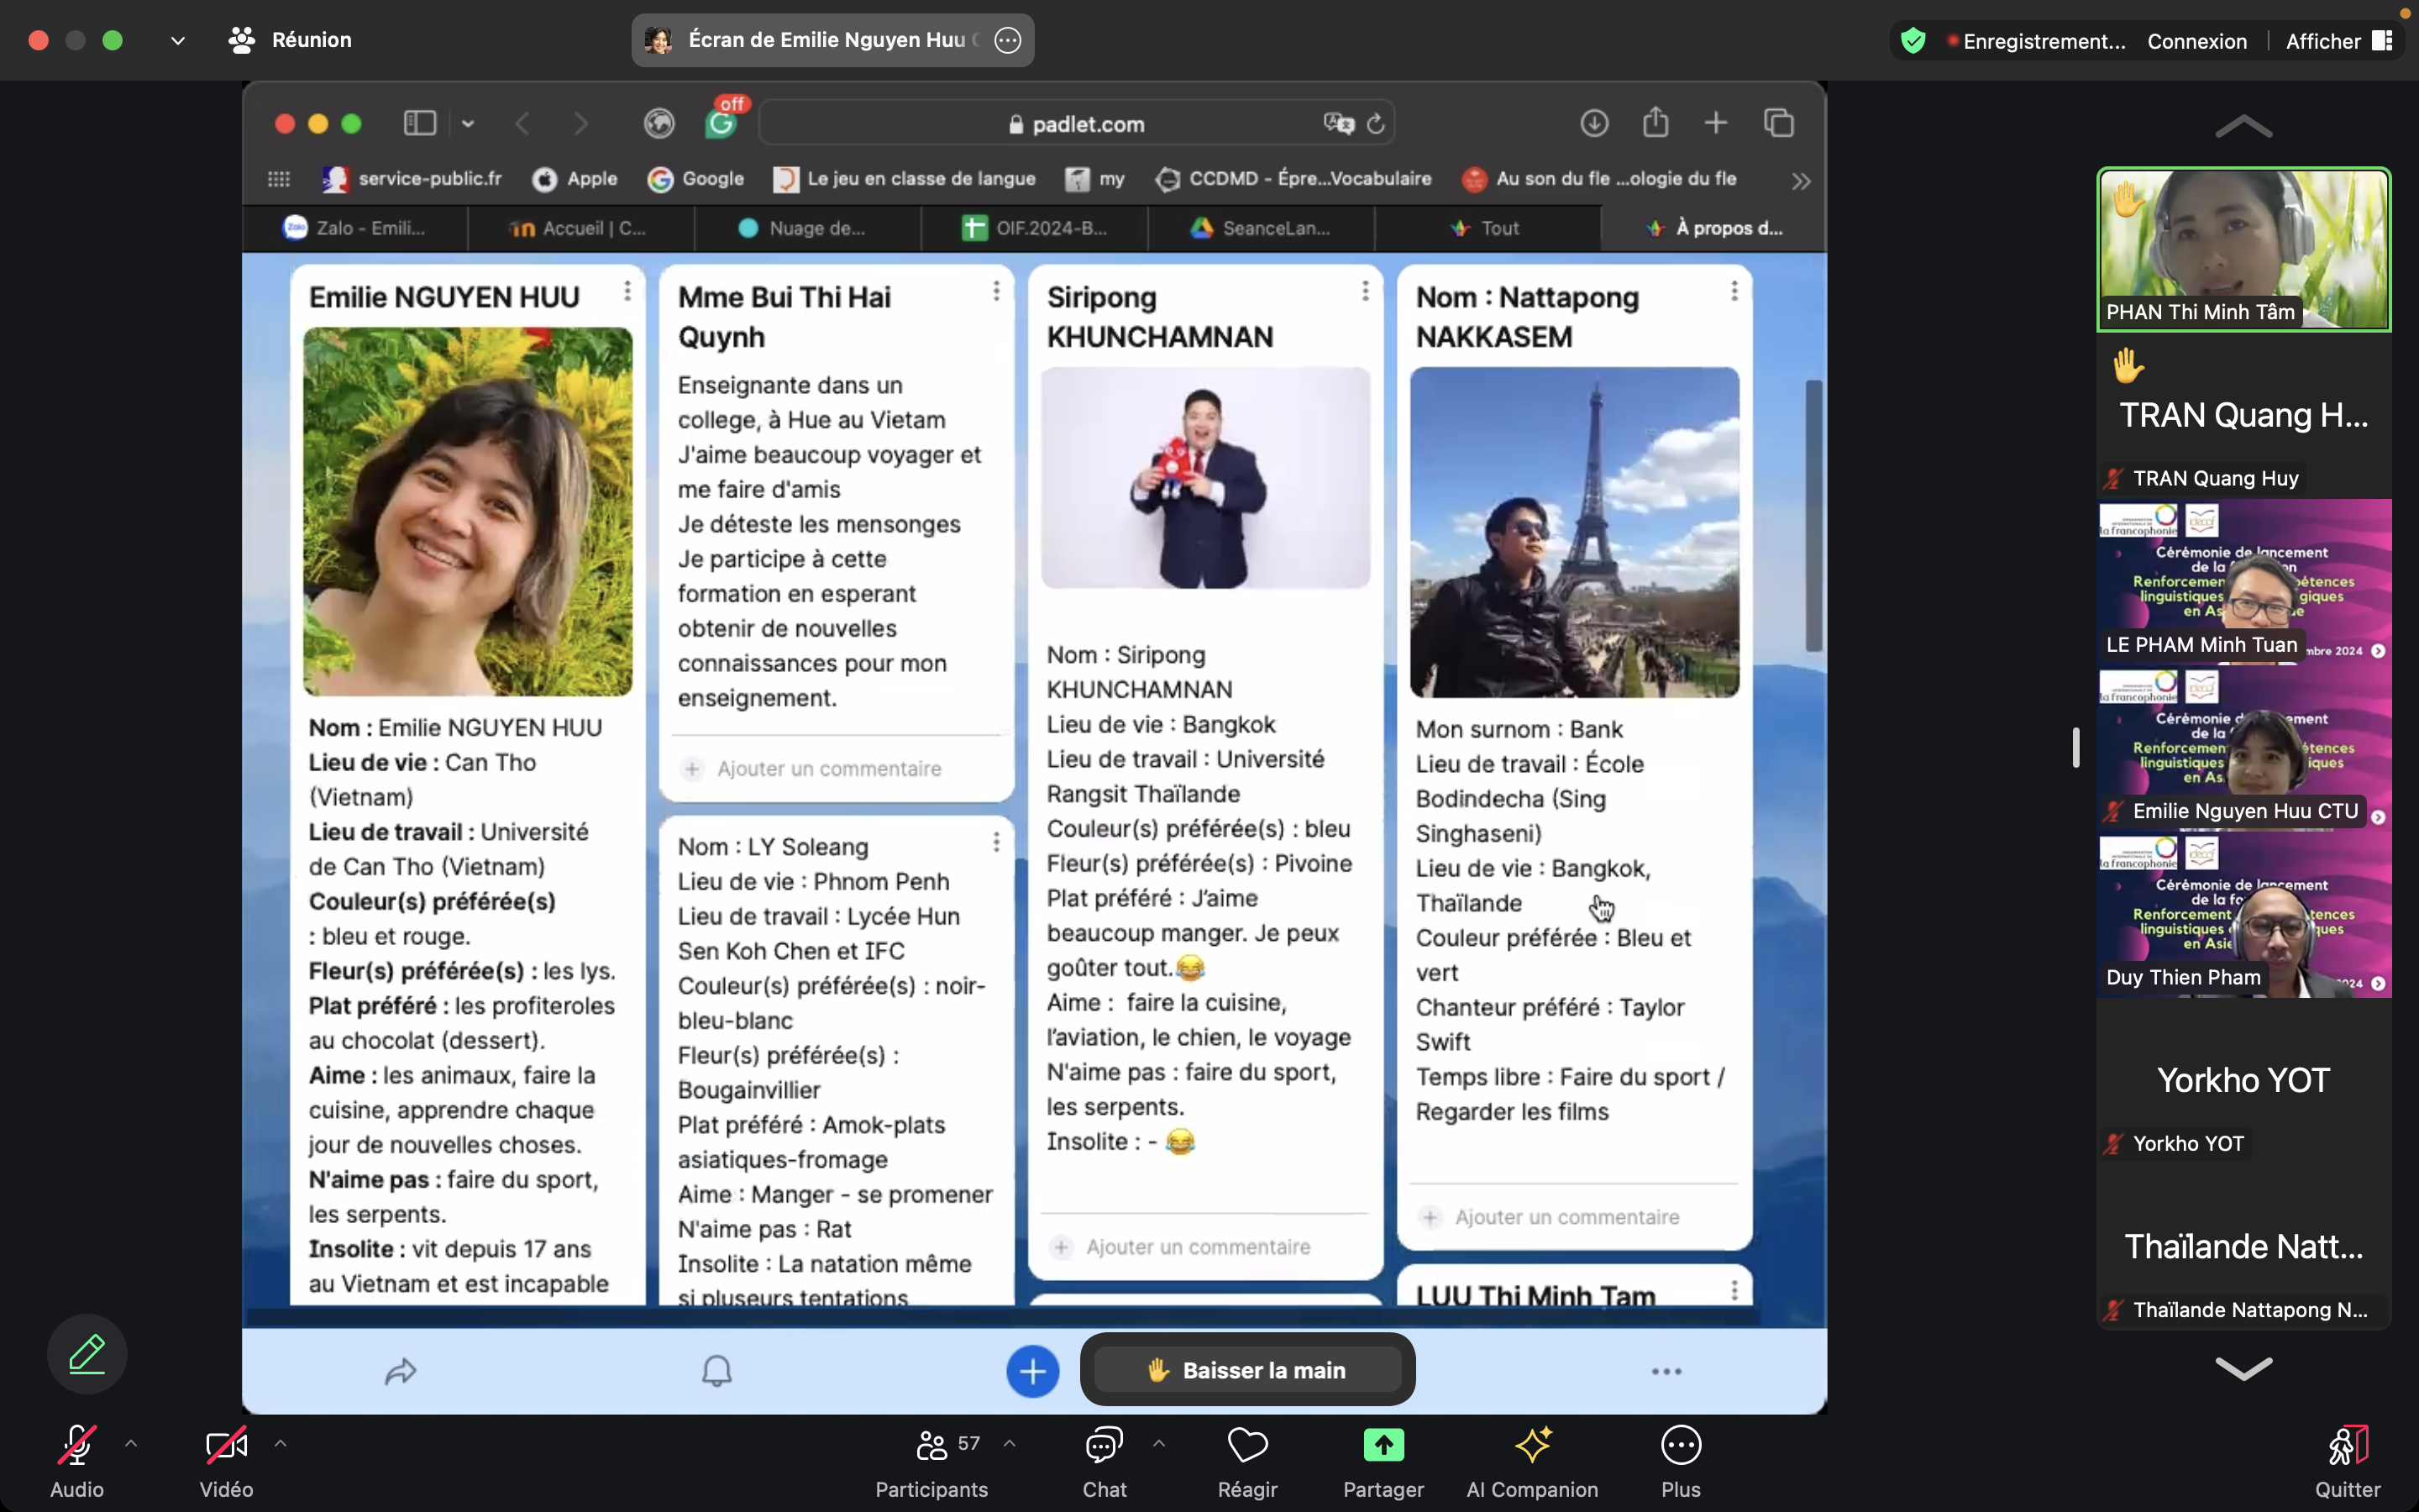
Task: Turn on the Vidéo camera
Action: pos(226,1446)
